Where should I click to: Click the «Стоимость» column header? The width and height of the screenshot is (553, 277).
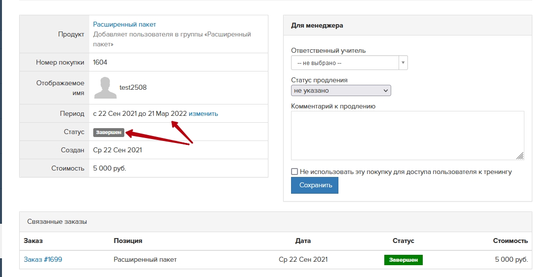[x=510, y=241]
